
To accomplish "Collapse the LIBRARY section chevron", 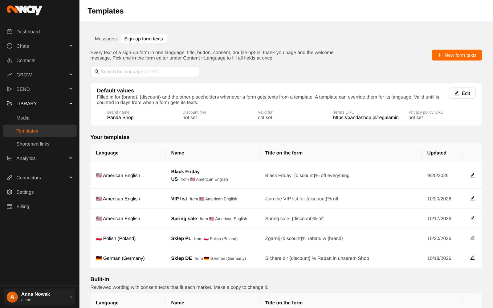I will tap(71, 103).
